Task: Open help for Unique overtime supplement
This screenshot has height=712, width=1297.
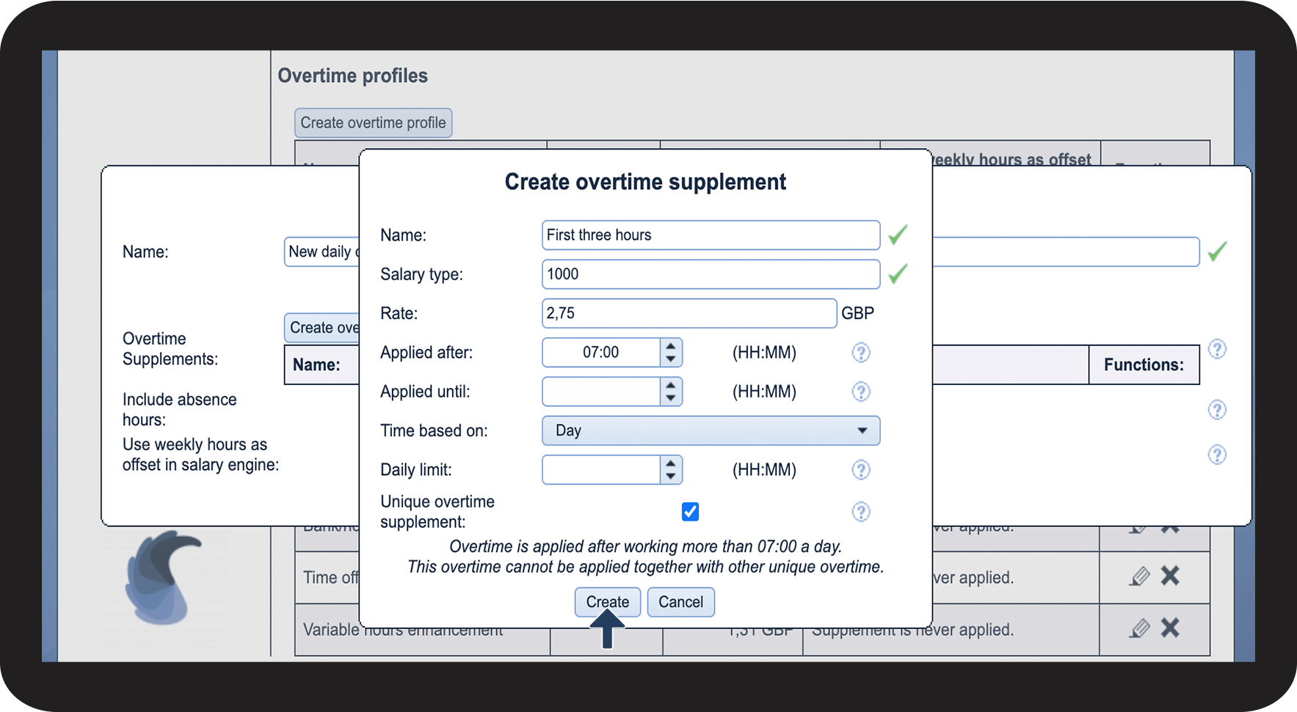Action: (860, 512)
